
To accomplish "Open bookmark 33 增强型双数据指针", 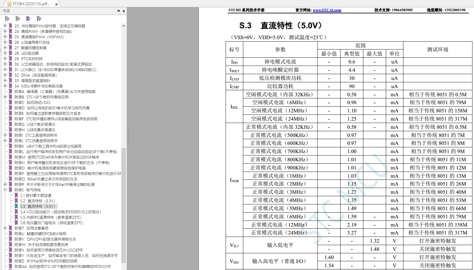I will [x=33, y=80].
